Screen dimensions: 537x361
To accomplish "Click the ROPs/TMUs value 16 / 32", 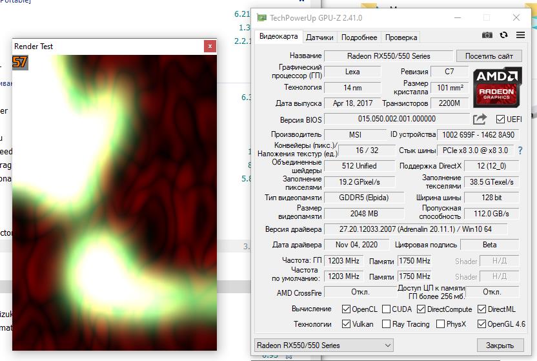I will (367, 150).
